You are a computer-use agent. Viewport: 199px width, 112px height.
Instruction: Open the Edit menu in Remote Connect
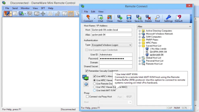coord(93,12)
